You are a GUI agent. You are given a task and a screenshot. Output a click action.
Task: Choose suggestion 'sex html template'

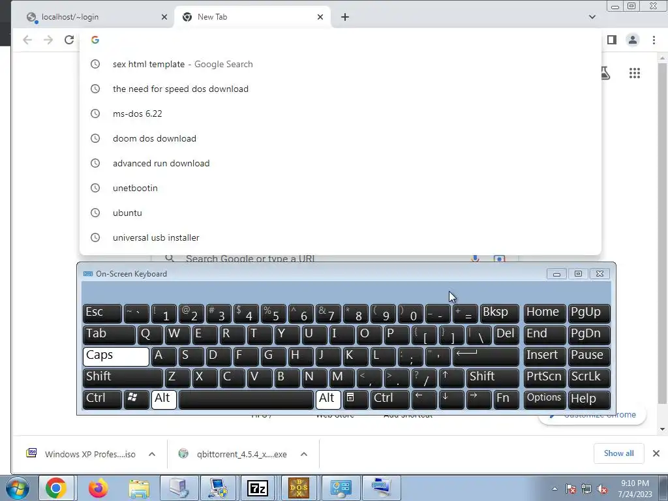pyautogui.click(x=341, y=64)
